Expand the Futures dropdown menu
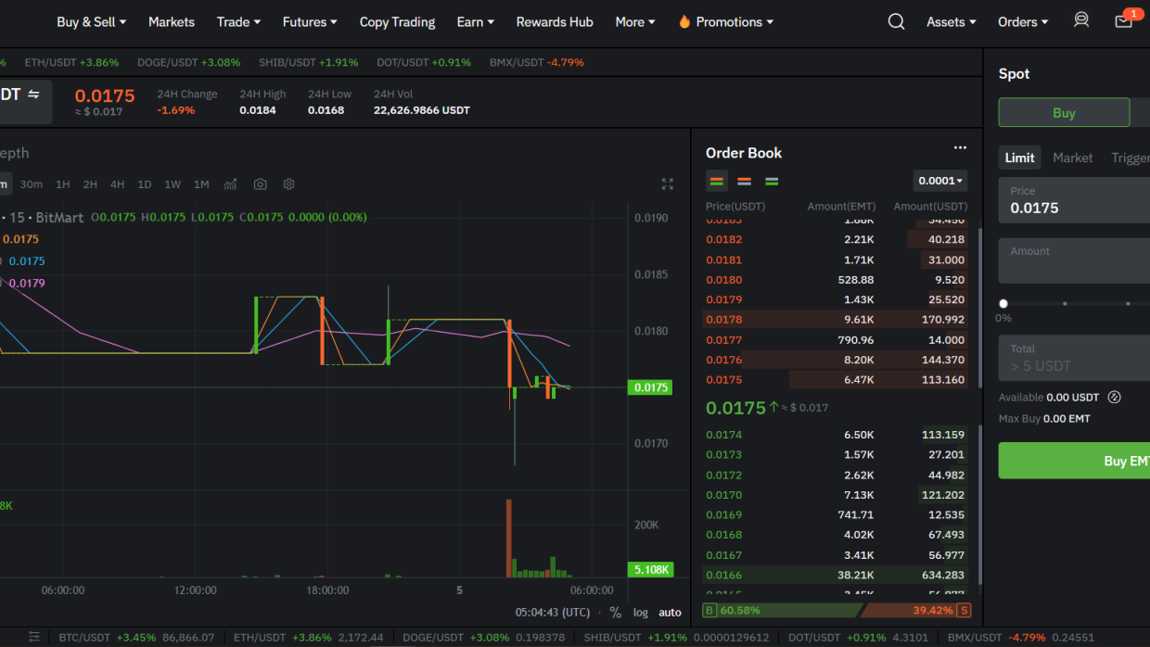Image resolution: width=1150 pixels, height=647 pixels. click(310, 21)
